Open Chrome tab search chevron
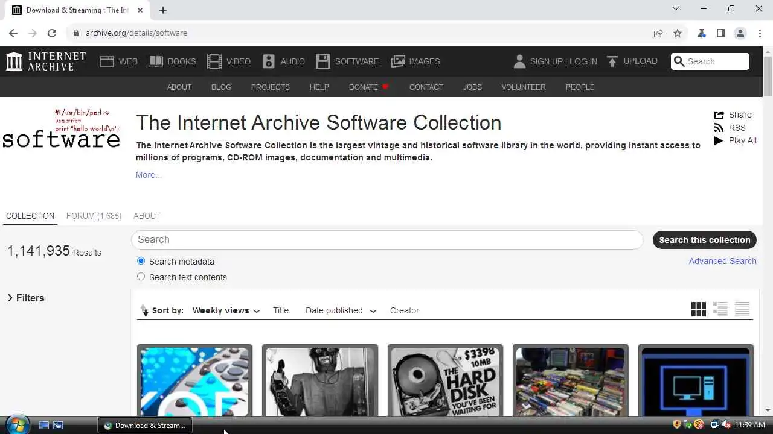The height and width of the screenshot is (434, 773). [x=676, y=8]
